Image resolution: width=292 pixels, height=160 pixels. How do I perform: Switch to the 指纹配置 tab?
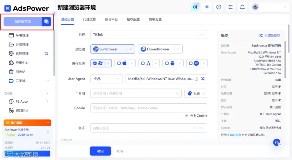click(x=133, y=19)
